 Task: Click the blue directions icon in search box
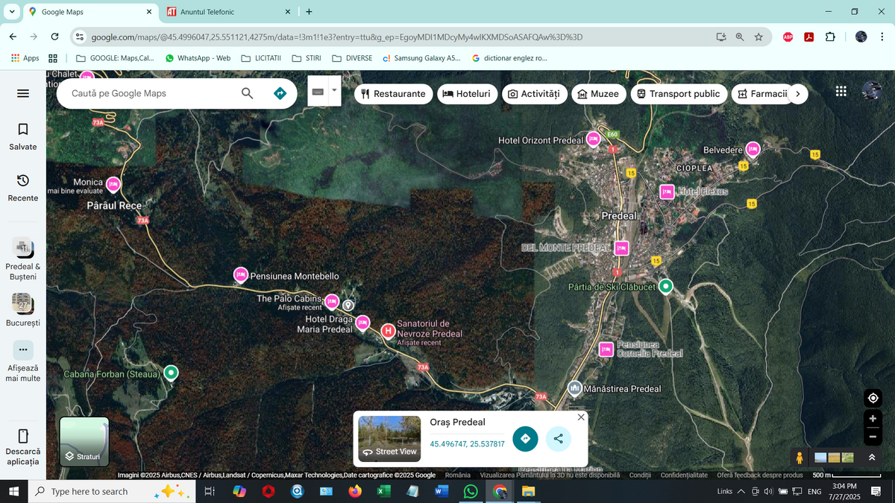(x=280, y=93)
